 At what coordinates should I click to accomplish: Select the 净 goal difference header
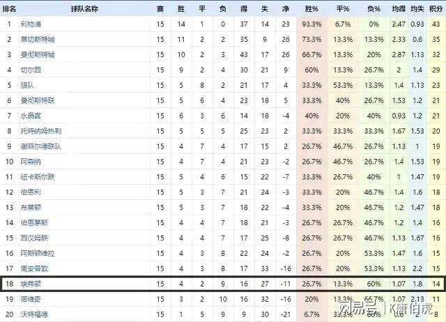(286, 8)
